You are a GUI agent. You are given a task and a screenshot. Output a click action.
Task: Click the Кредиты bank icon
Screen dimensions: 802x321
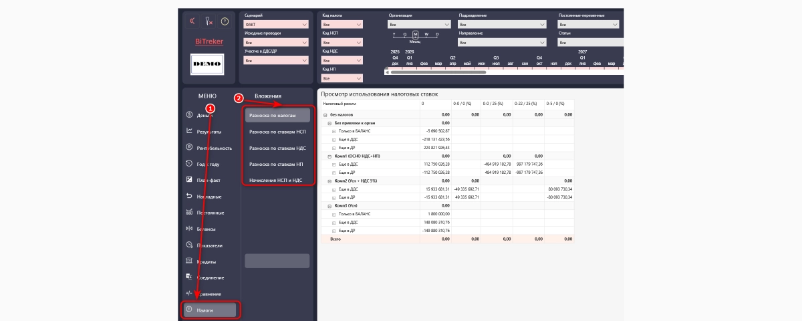coord(190,261)
